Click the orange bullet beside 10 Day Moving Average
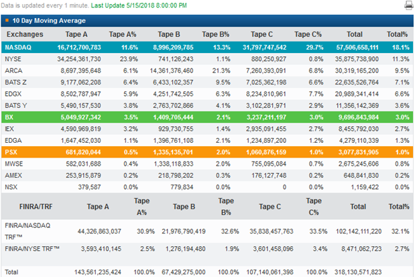Image resolution: width=415 pixels, height=277 pixels. pyautogui.click(x=7, y=20)
